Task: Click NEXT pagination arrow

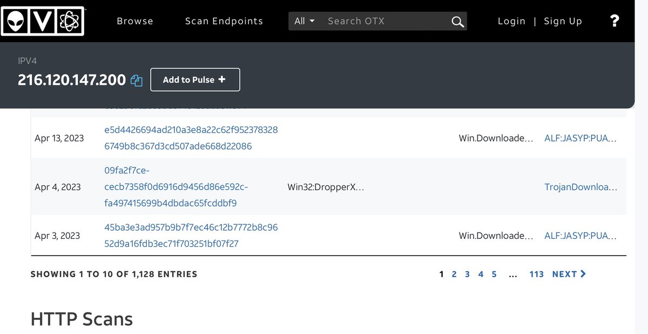Action: pos(569,274)
